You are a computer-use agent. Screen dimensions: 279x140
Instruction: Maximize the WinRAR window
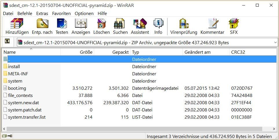click(x=257, y=5)
